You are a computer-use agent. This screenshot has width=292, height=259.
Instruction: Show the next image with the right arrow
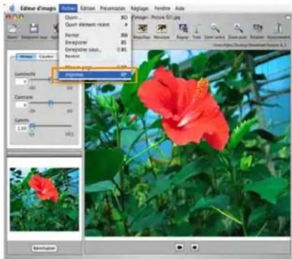coord(195,247)
